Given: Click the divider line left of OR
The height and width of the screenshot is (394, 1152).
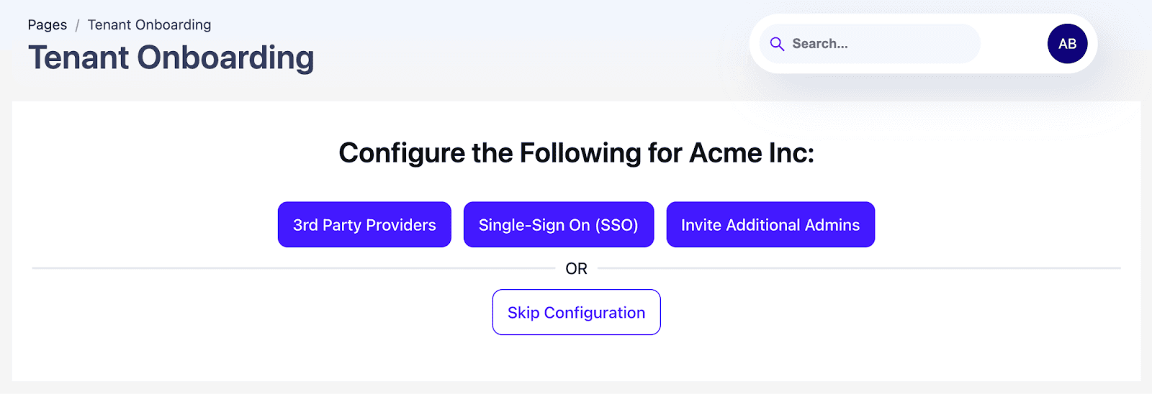Looking at the screenshot, I should point(288,268).
